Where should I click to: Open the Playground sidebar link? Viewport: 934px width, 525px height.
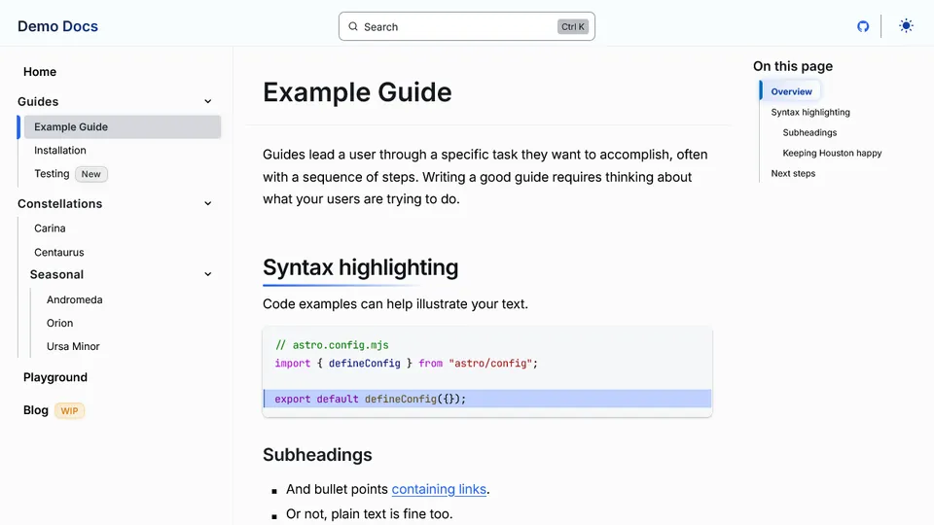pos(55,377)
